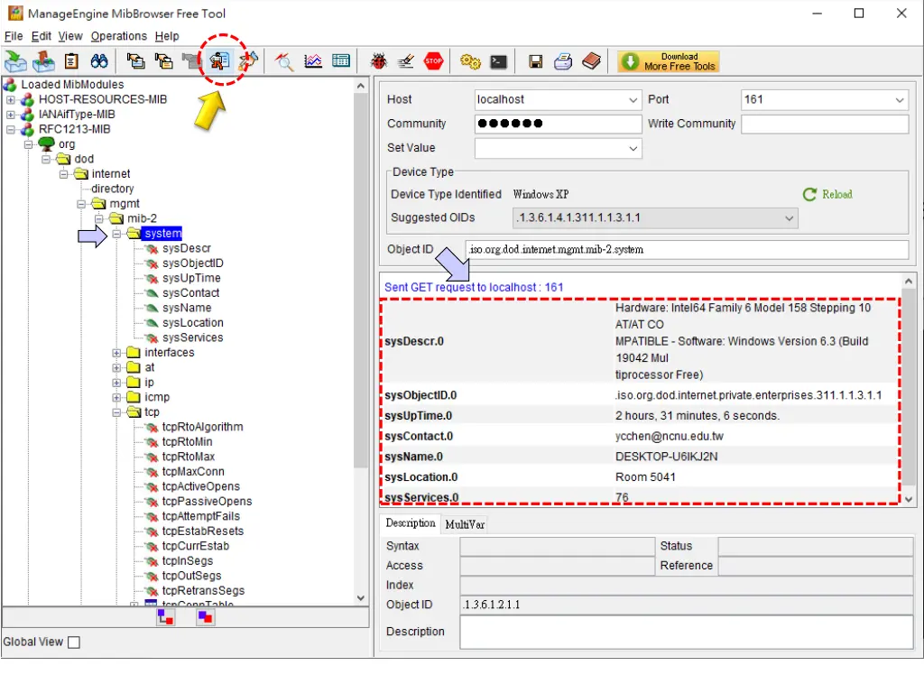Collapse the system folder node
Viewport: 924px width, 693px height.
(x=116, y=234)
